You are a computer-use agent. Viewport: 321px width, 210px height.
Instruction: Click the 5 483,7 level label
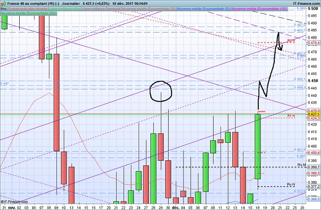[x=300, y=30]
